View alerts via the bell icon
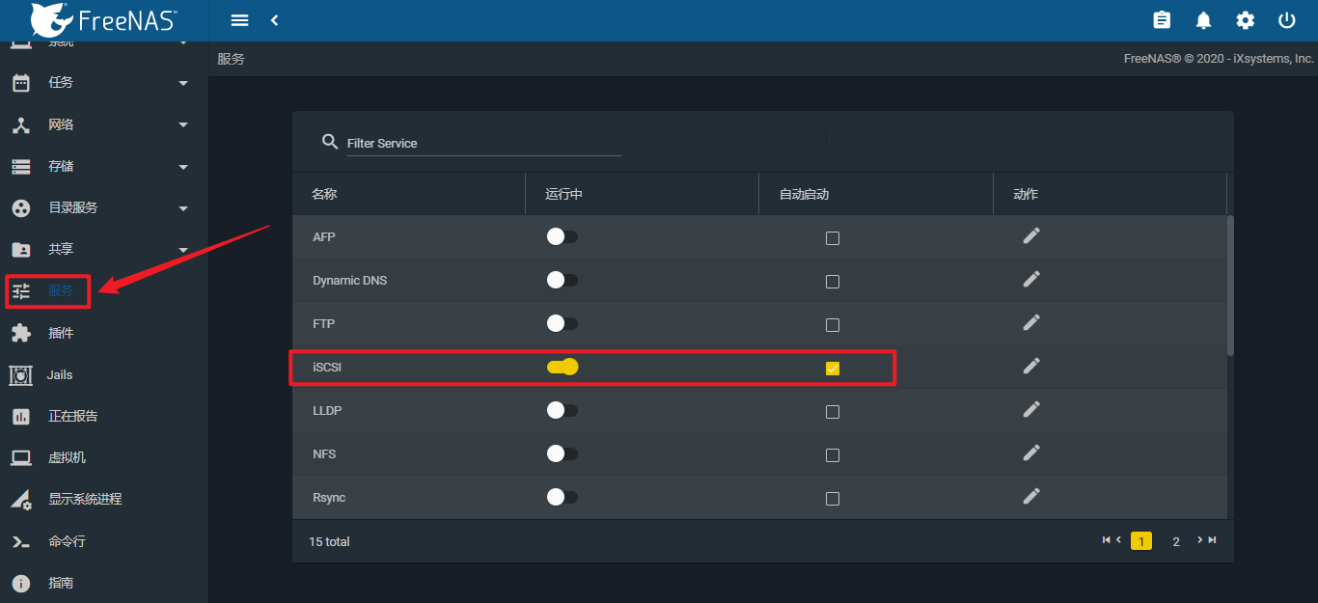The width and height of the screenshot is (1318, 603). (1203, 20)
